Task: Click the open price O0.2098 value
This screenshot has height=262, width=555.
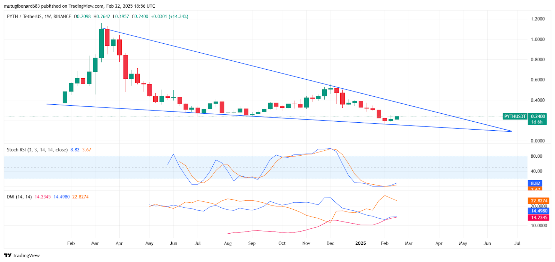Action: 82,16
